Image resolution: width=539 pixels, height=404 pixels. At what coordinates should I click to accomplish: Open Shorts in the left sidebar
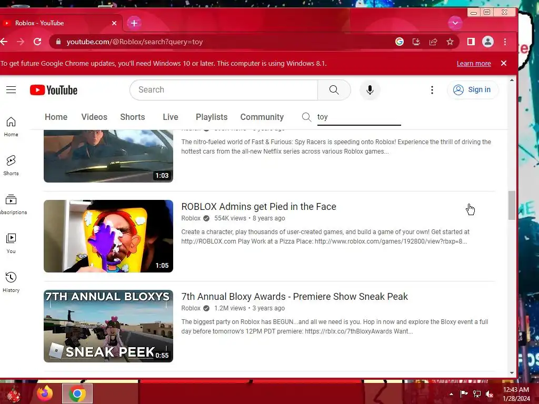coord(11,166)
